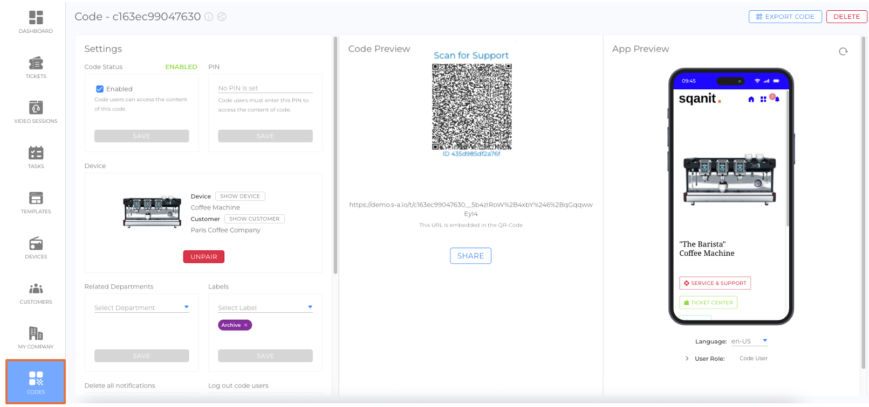Open the Tasks sidebar icon
Screen dimensions: 869x407
36,157
